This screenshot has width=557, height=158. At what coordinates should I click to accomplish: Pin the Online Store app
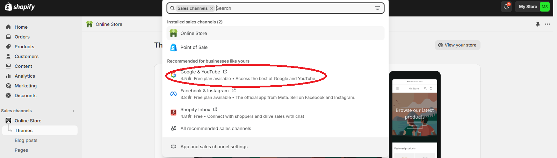pyautogui.click(x=538, y=24)
